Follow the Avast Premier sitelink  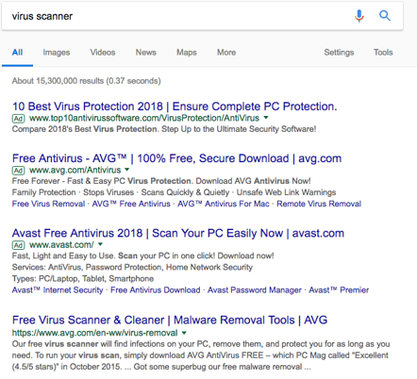click(x=339, y=290)
